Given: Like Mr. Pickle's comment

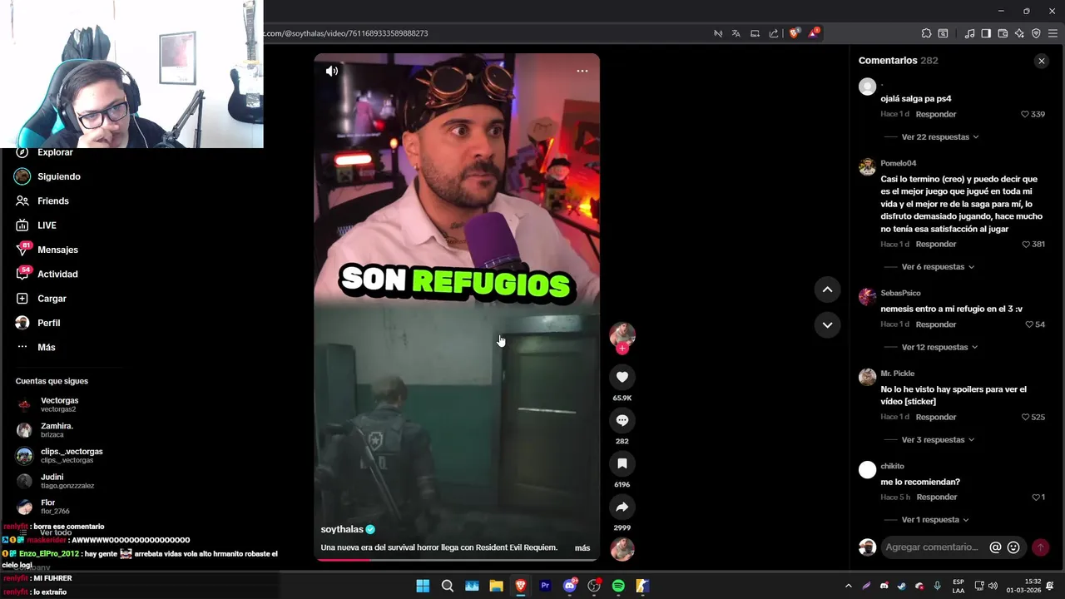Looking at the screenshot, I should coord(1025,417).
